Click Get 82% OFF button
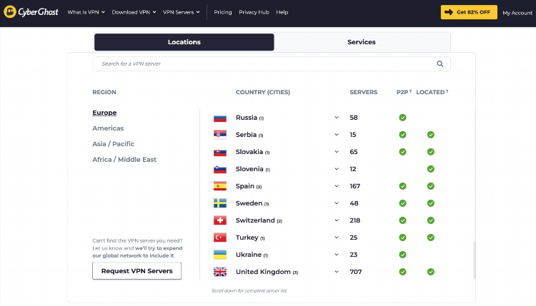 click(469, 12)
